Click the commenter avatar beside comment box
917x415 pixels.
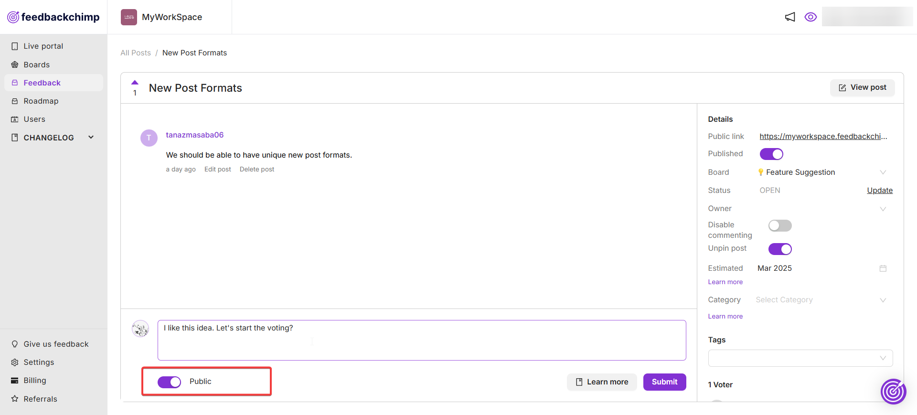[x=140, y=329]
